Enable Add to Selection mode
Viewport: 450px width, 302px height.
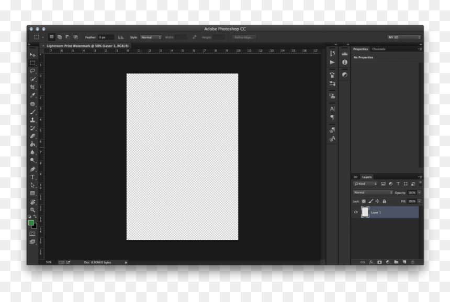point(60,37)
